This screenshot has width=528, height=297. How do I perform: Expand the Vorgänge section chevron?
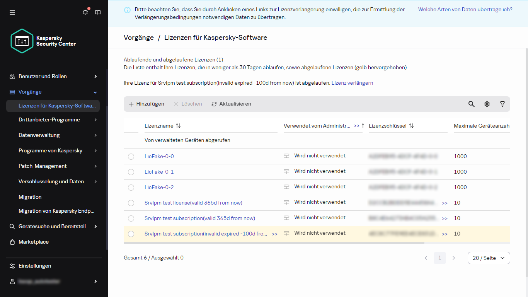(95, 92)
